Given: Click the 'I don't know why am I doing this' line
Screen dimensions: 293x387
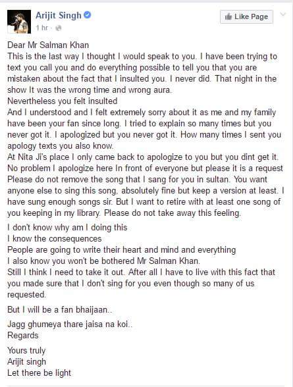Looking at the screenshot, I should point(67,227).
